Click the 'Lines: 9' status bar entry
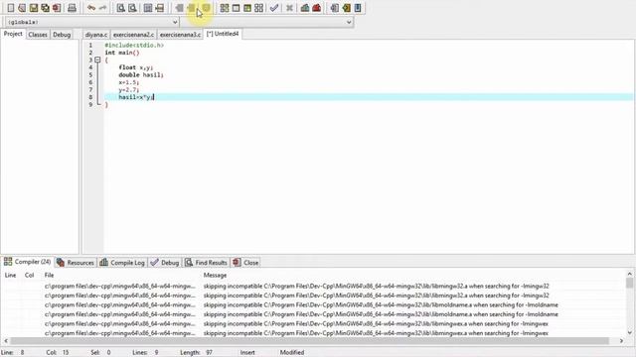 pyautogui.click(x=145, y=353)
